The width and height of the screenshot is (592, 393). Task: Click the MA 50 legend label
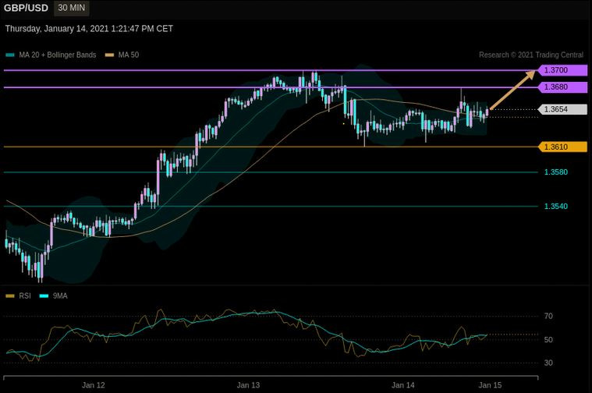click(x=129, y=55)
